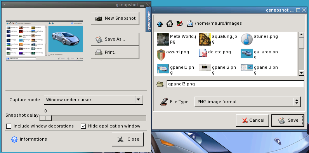The height and width of the screenshot is (153, 309).
Task: Select the azzurri.png shield icon
Action: pyautogui.click(x=161, y=55)
